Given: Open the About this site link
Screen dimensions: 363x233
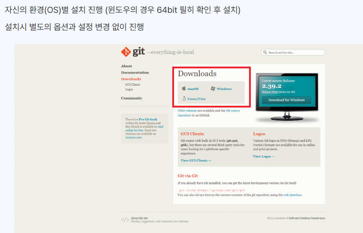Looking at the screenshot, I should [x=139, y=218].
